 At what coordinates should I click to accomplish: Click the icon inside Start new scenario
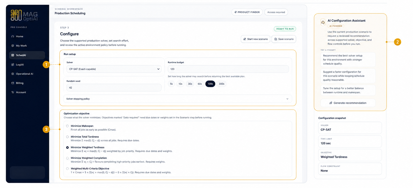click(245, 39)
